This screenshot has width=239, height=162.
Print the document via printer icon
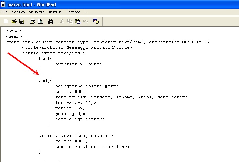[x=32, y=21]
